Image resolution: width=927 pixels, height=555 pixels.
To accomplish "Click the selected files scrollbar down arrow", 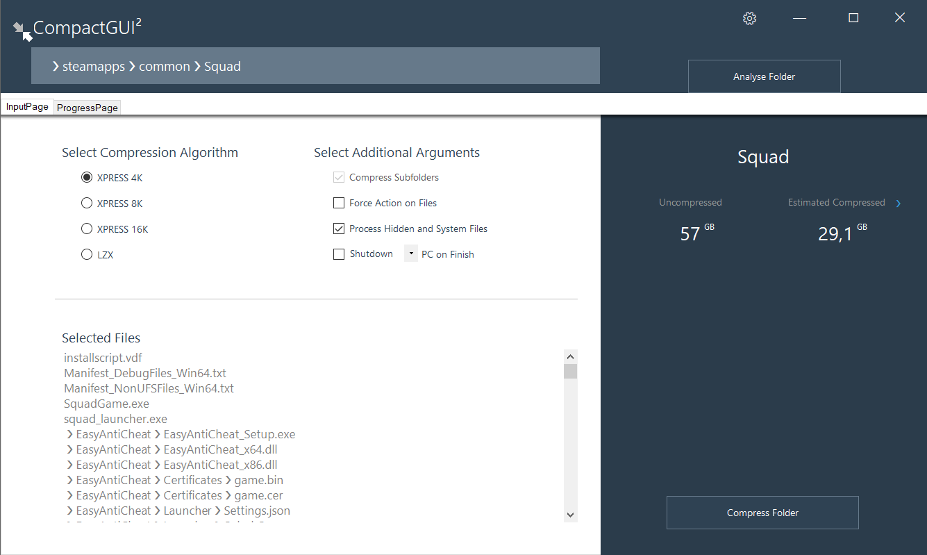I will pyautogui.click(x=571, y=515).
